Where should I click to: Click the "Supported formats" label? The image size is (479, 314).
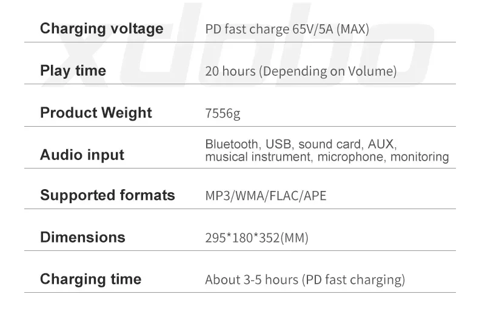click(107, 195)
